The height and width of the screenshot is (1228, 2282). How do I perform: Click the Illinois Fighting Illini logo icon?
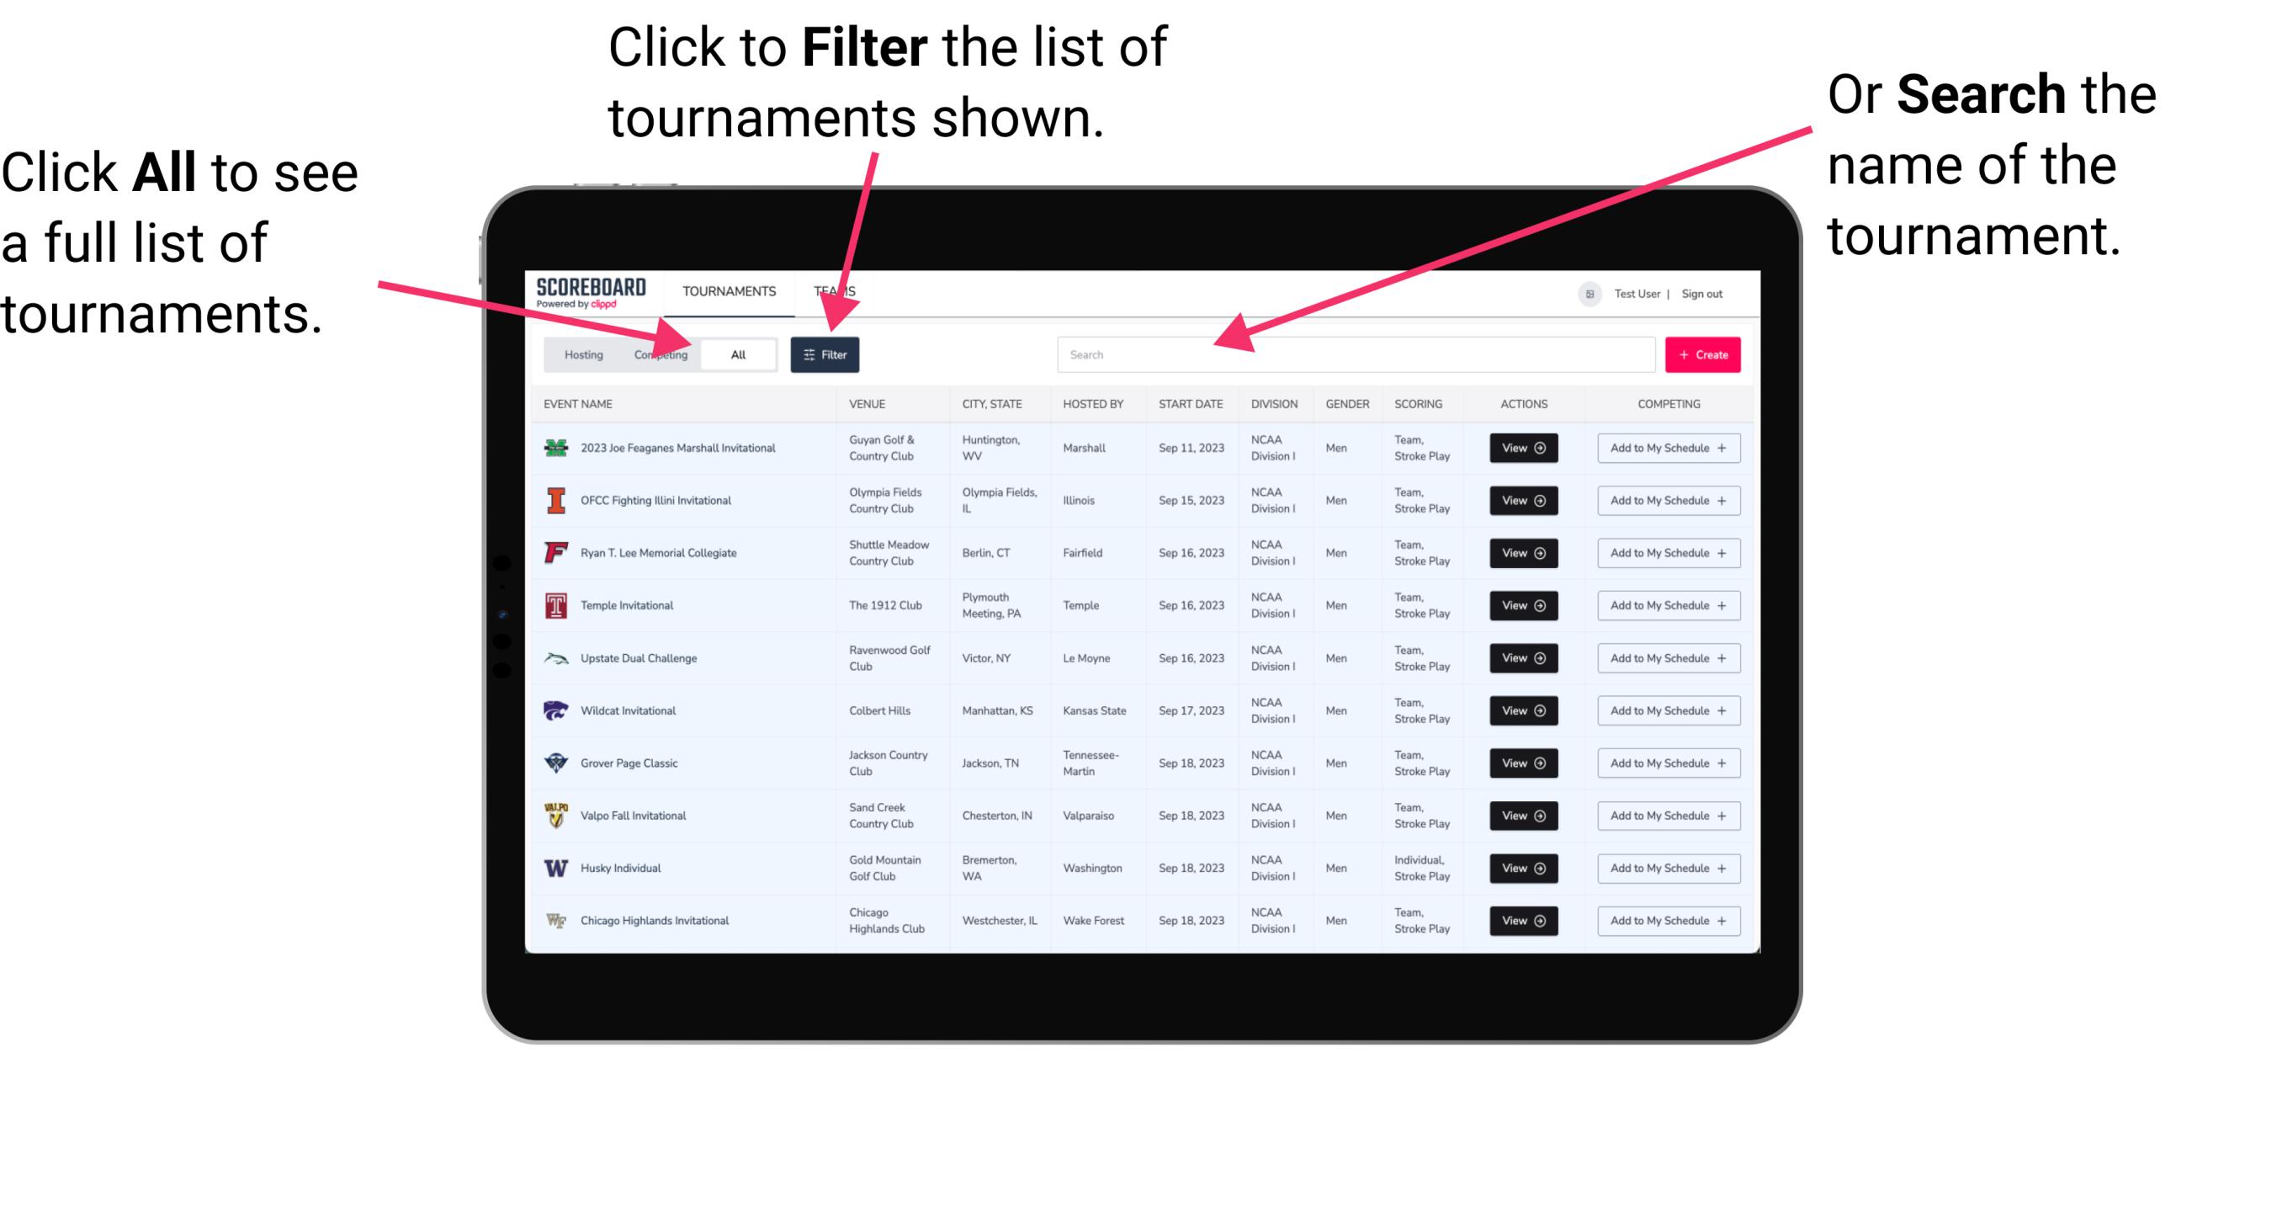point(556,501)
